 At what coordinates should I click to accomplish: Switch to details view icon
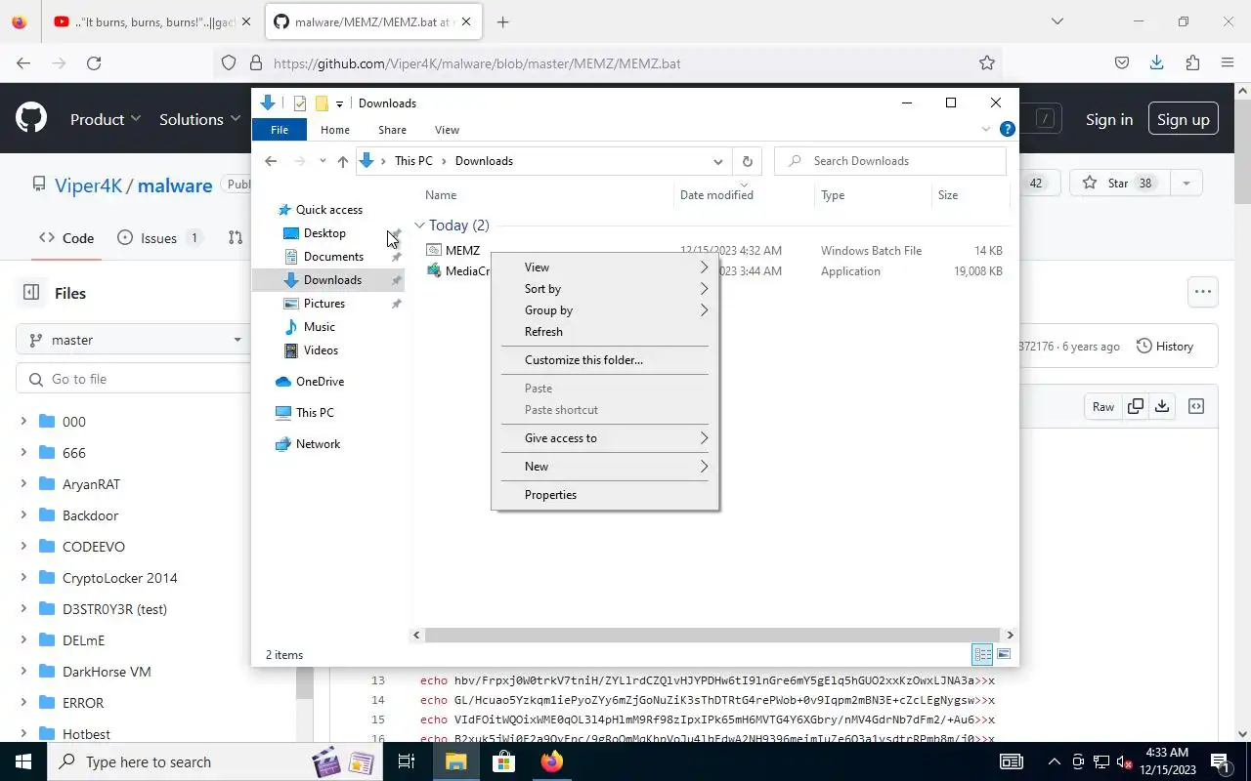pyautogui.click(x=983, y=654)
